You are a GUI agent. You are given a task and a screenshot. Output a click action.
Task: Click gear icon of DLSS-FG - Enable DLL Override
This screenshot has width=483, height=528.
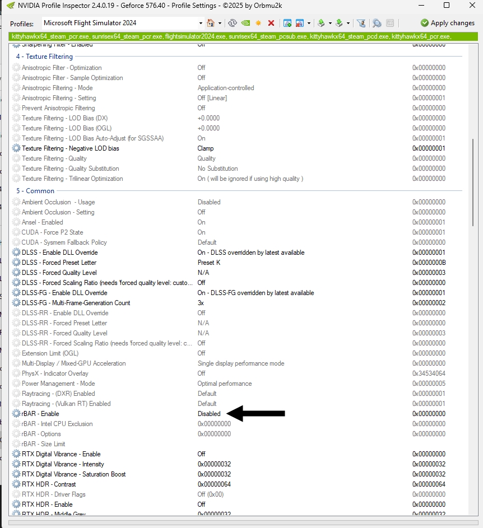(x=16, y=293)
